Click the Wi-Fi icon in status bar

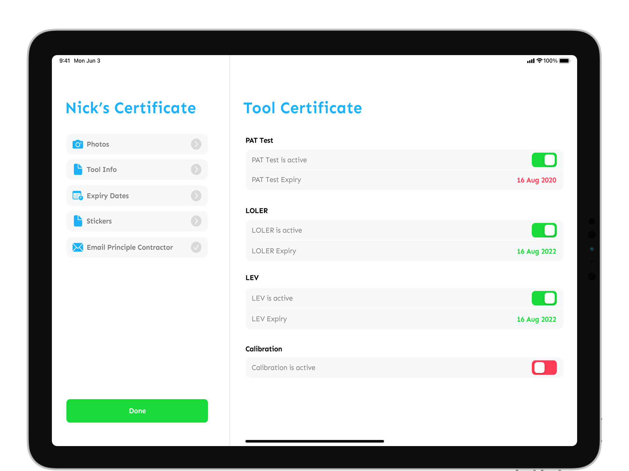click(x=539, y=61)
